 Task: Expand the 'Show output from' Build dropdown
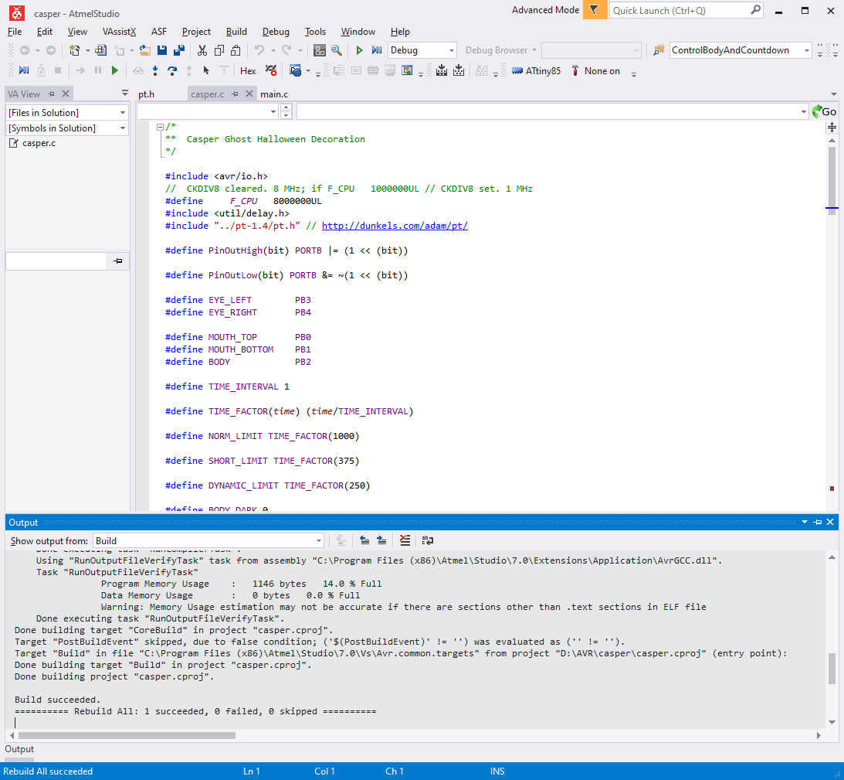[x=318, y=541]
